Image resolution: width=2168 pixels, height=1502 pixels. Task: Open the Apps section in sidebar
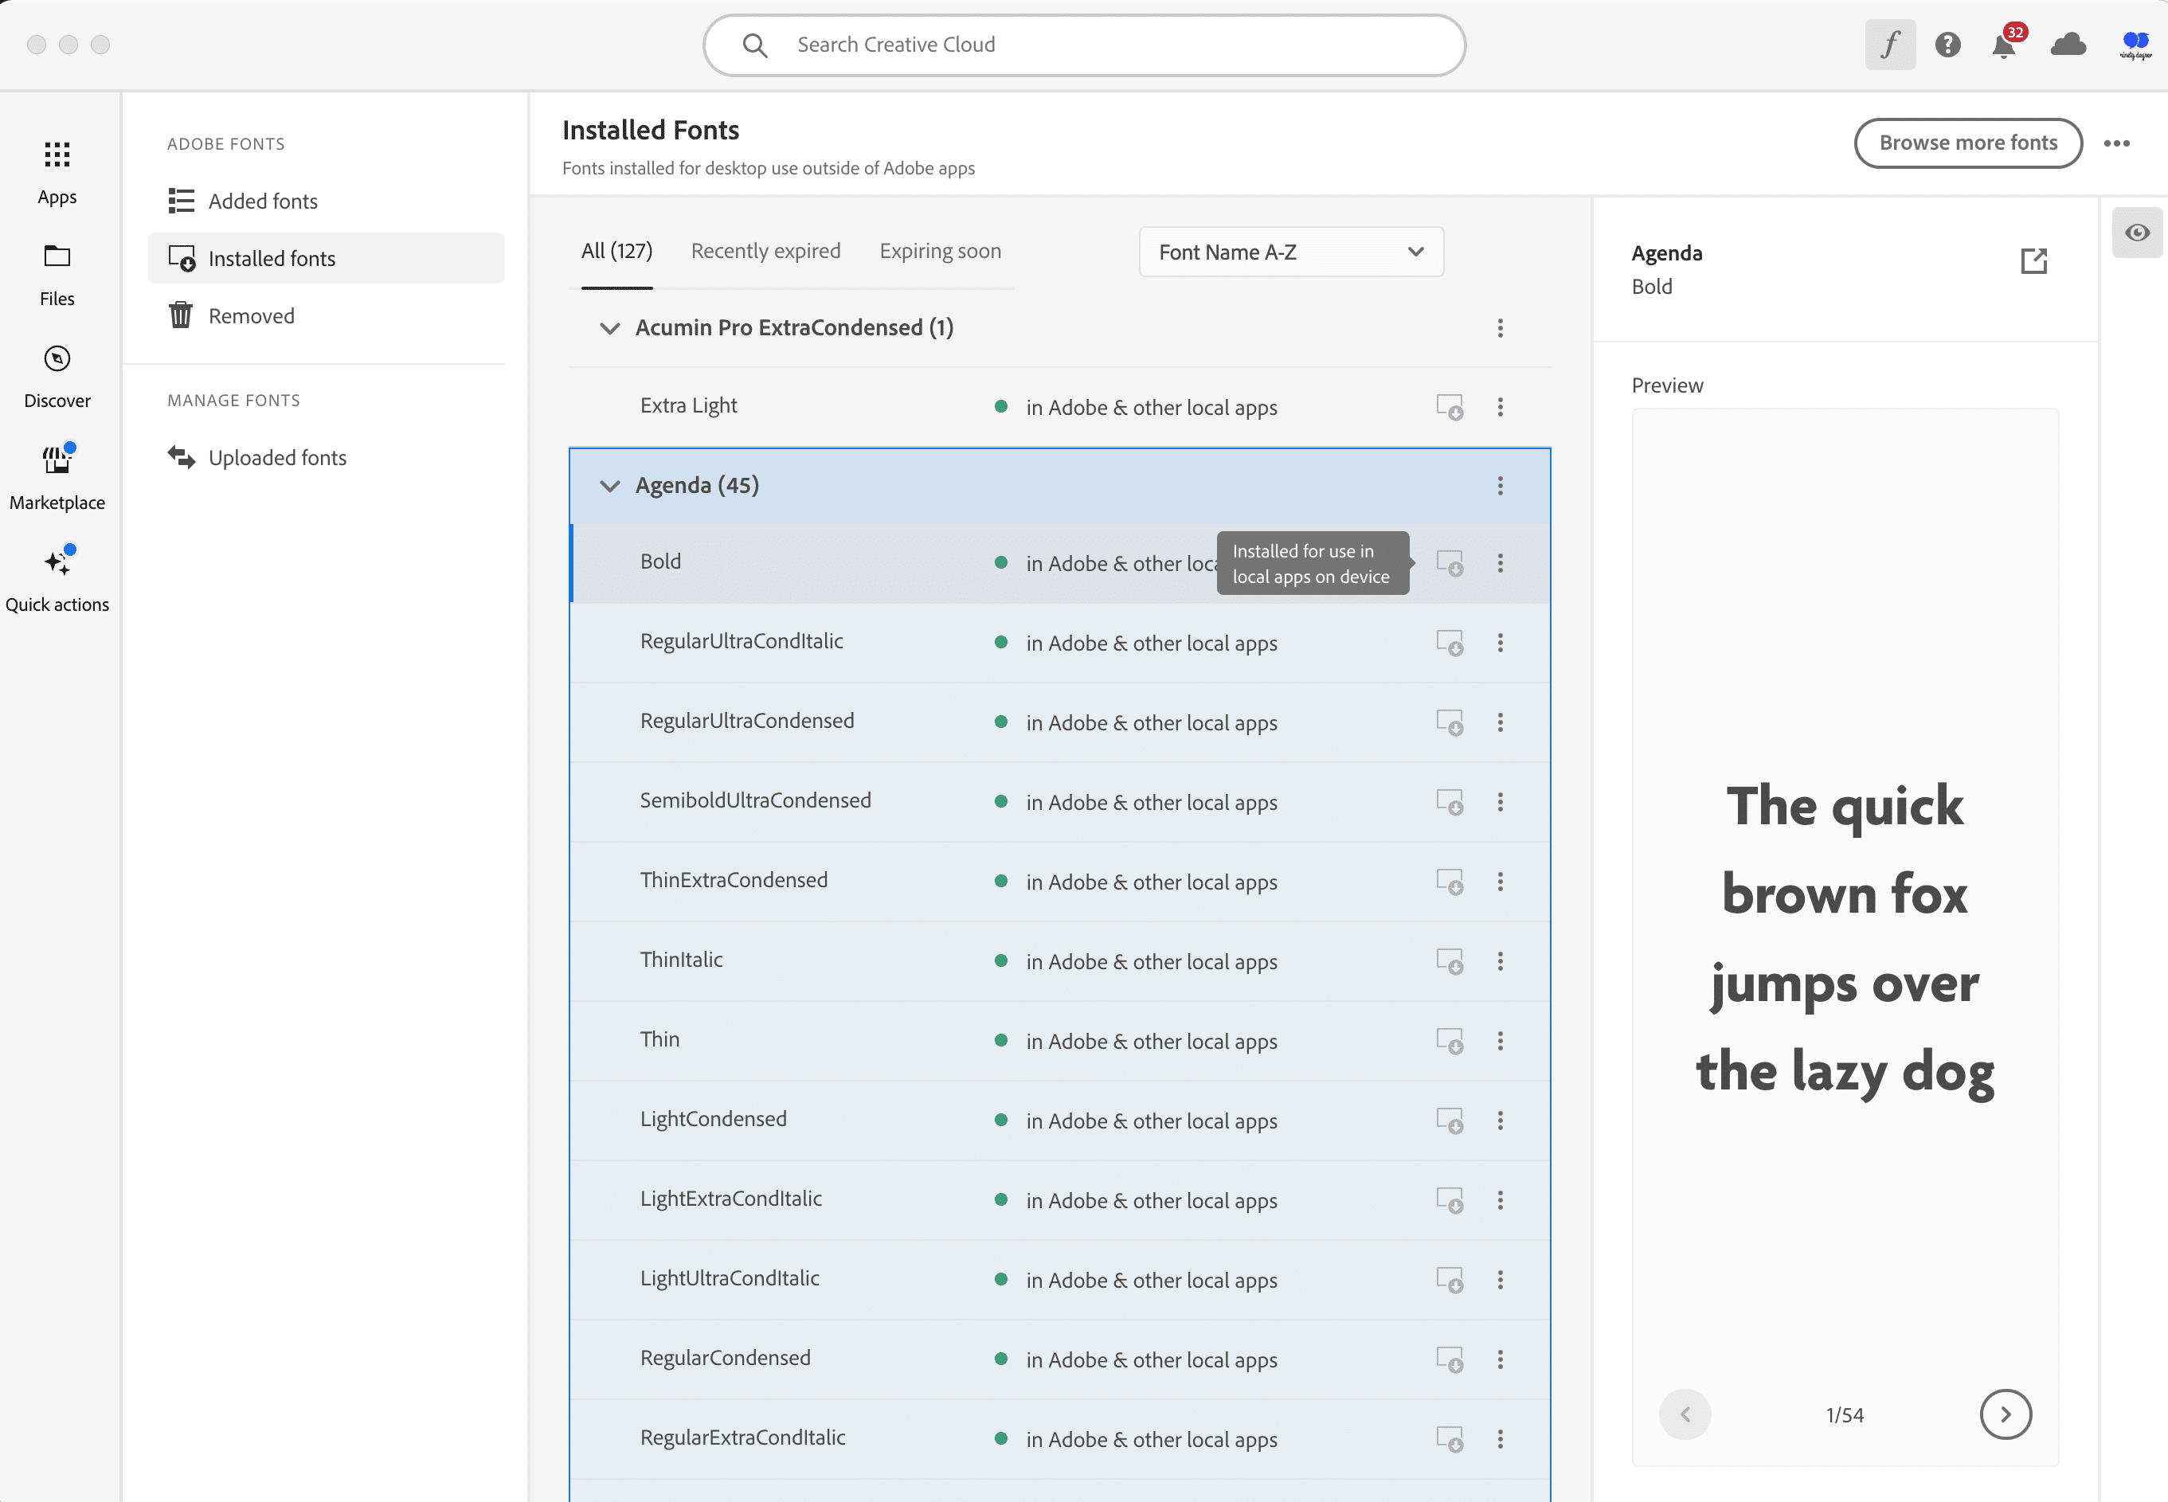pyautogui.click(x=57, y=171)
